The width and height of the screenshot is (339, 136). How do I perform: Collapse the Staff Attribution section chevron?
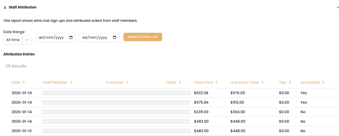tap(337, 7)
